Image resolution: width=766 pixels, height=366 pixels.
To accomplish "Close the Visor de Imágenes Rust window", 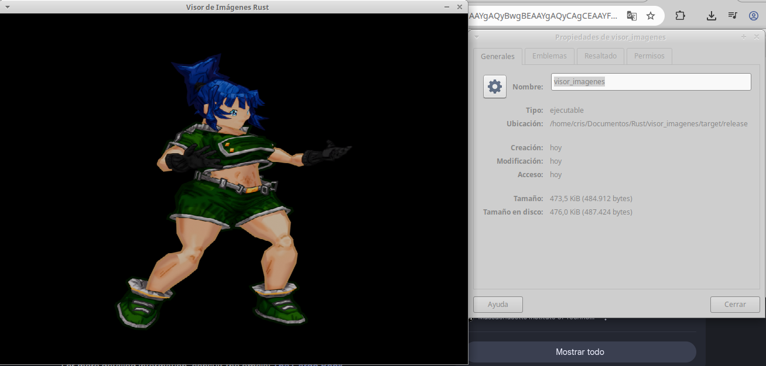I will click(x=460, y=7).
